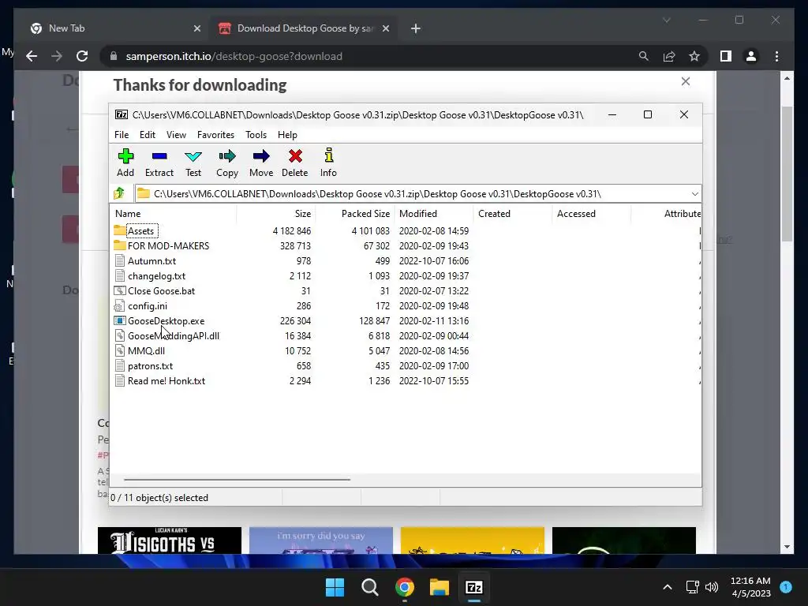808x606 pixels.
Task: Open a new Chrome tab
Action: coord(416,28)
